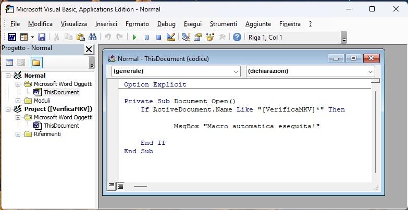Click the Copy toolbar icon
The height and width of the screenshot is (210, 408).
(68, 37)
